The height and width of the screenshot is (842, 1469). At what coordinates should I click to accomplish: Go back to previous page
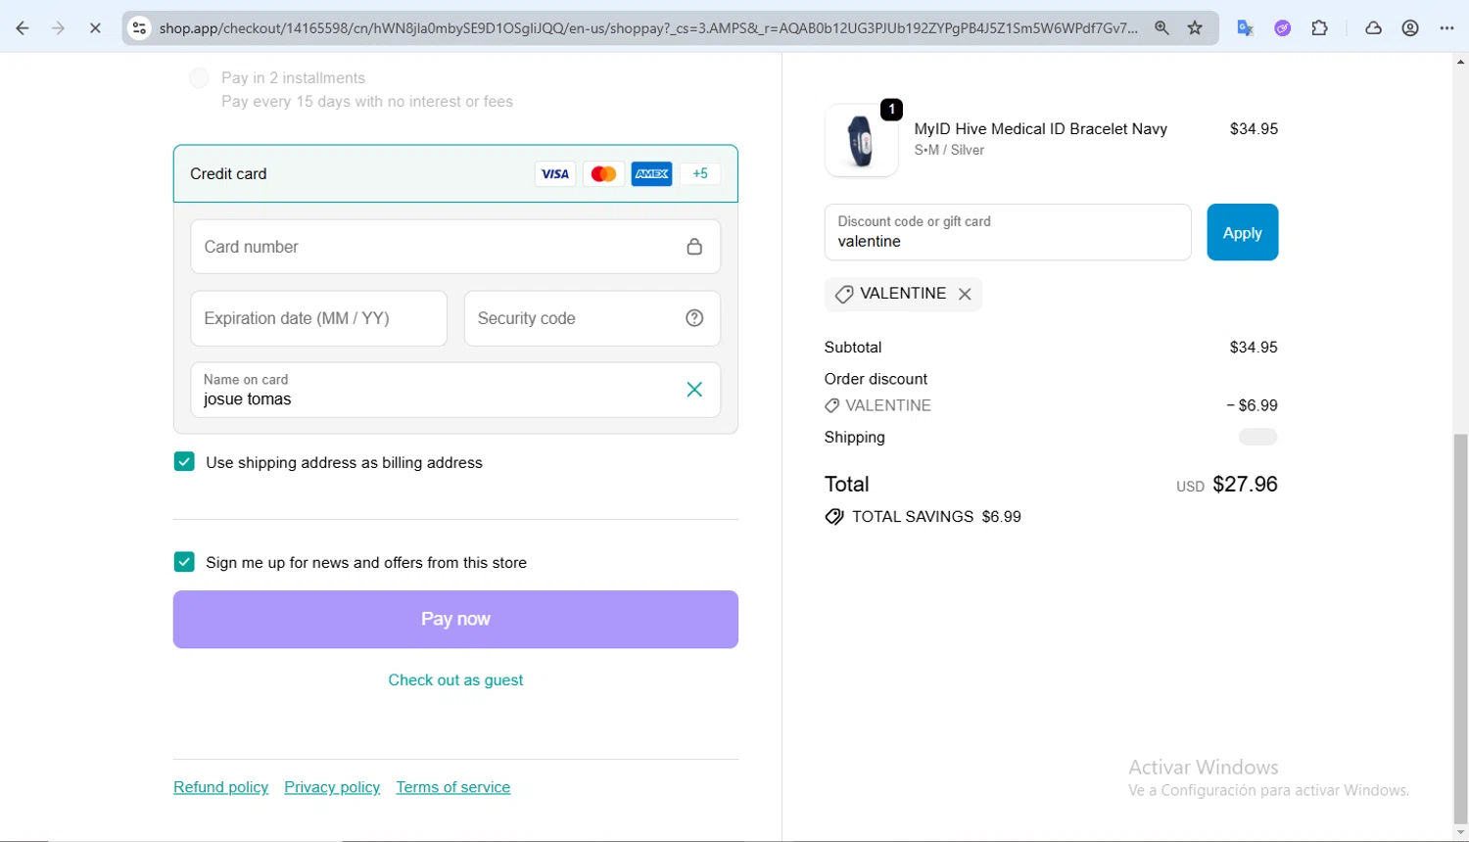pyautogui.click(x=22, y=28)
